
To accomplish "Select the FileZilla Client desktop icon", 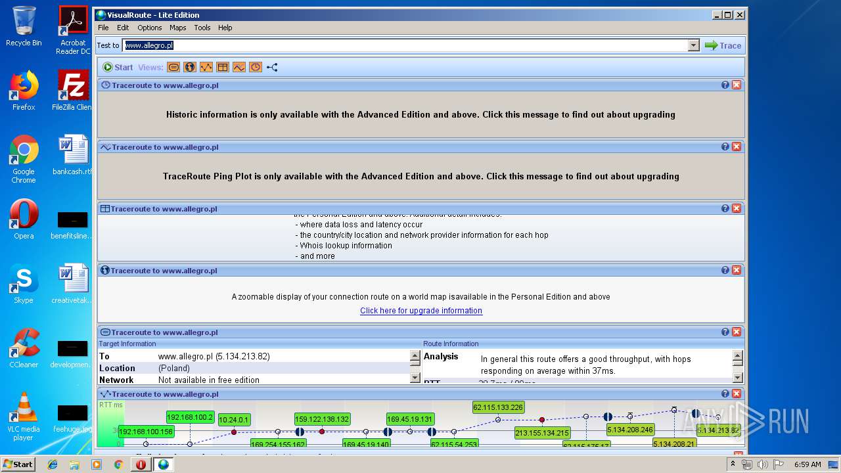I will point(73,91).
